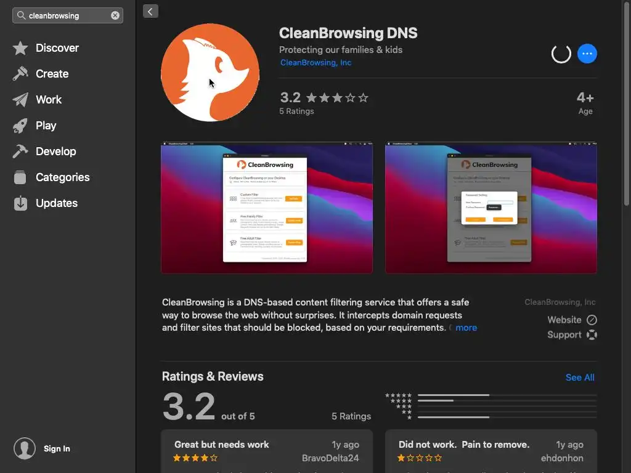Screen dimensions: 631x473
Task: Click the vertical scrollbar thumb
Action: click(x=627, y=103)
